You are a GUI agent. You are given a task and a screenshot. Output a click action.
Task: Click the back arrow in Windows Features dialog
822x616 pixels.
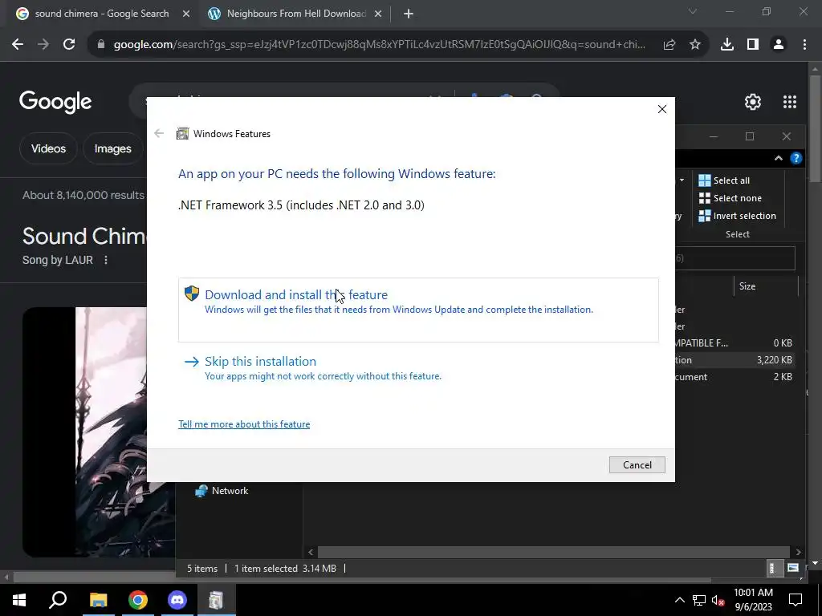coord(159,134)
